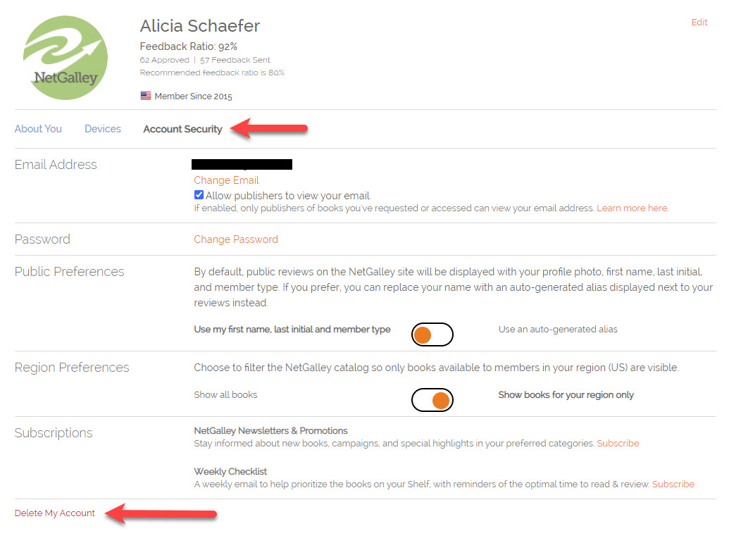This screenshot has width=729, height=538.
Task: Toggle the region-only books switch
Action: 432,400
